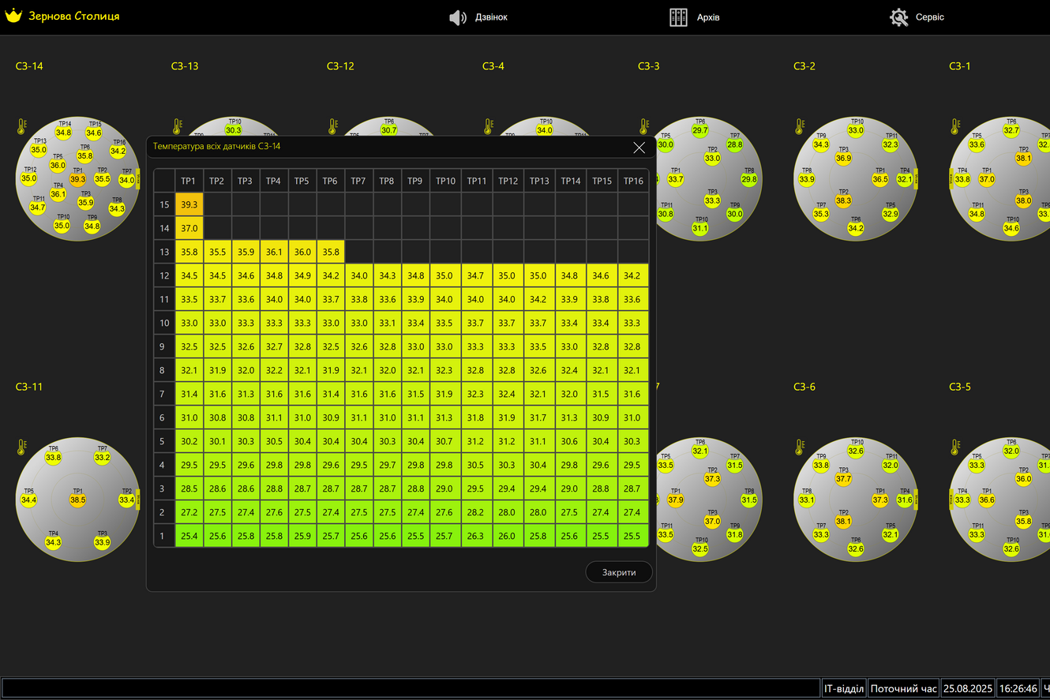This screenshot has width=1050, height=700.
Task: Select the Дзвінок menu label
Action: pos(491,17)
